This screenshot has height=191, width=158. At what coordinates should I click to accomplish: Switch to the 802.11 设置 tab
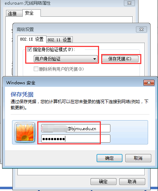tap(59, 40)
